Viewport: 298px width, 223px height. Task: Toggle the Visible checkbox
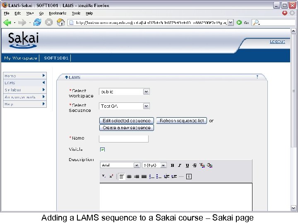point(103,149)
